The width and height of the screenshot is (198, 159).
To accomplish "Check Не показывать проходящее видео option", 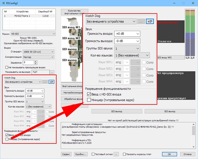I will 7,67.
